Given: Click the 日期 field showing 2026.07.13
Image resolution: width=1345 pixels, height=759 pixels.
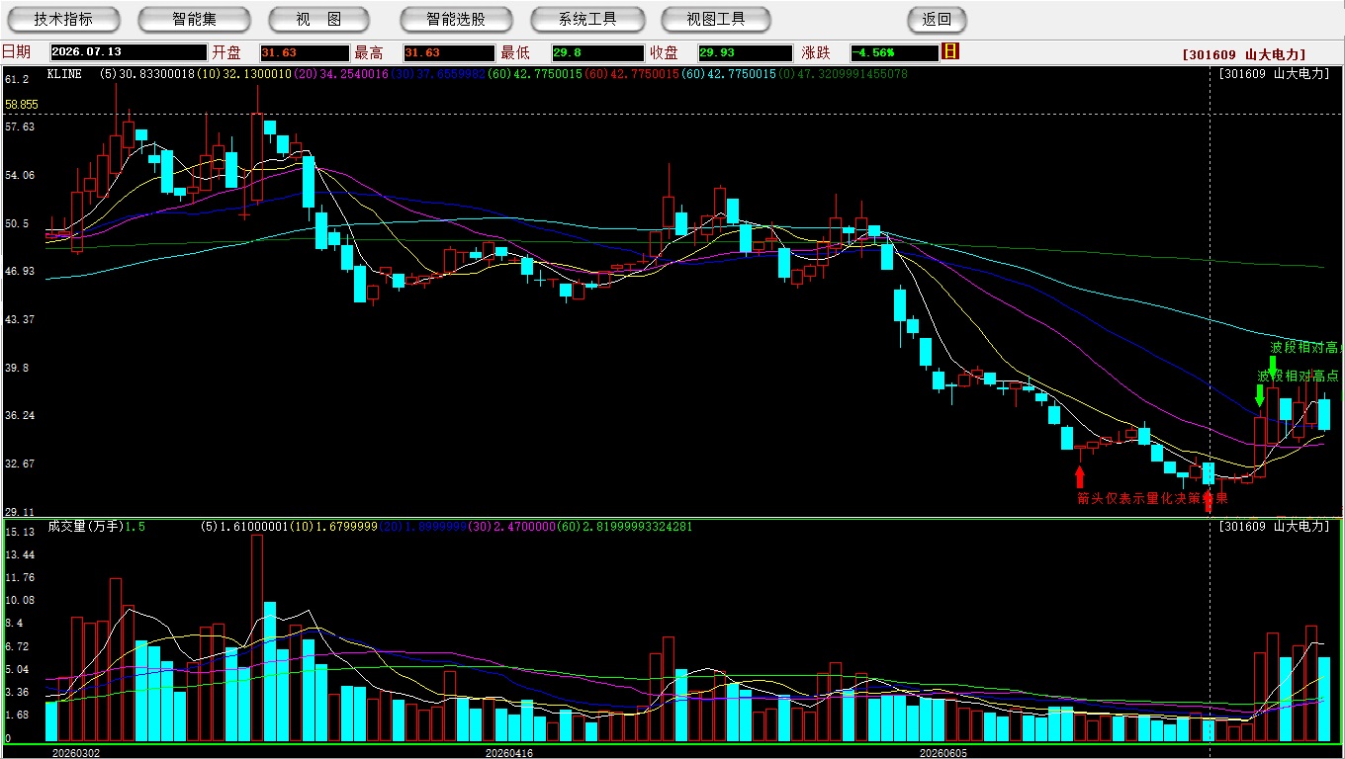Looking at the screenshot, I should 129,52.
